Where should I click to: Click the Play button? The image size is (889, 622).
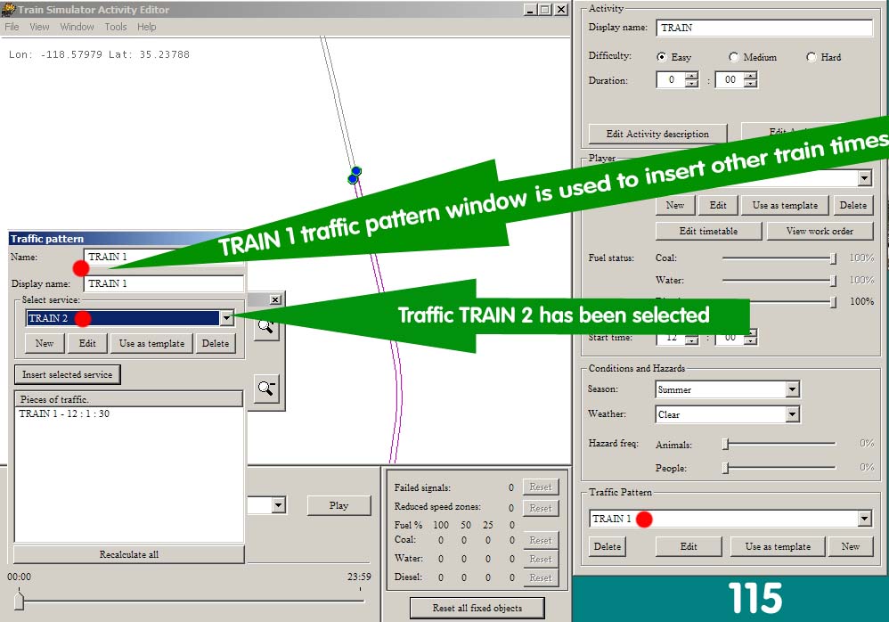[338, 505]
